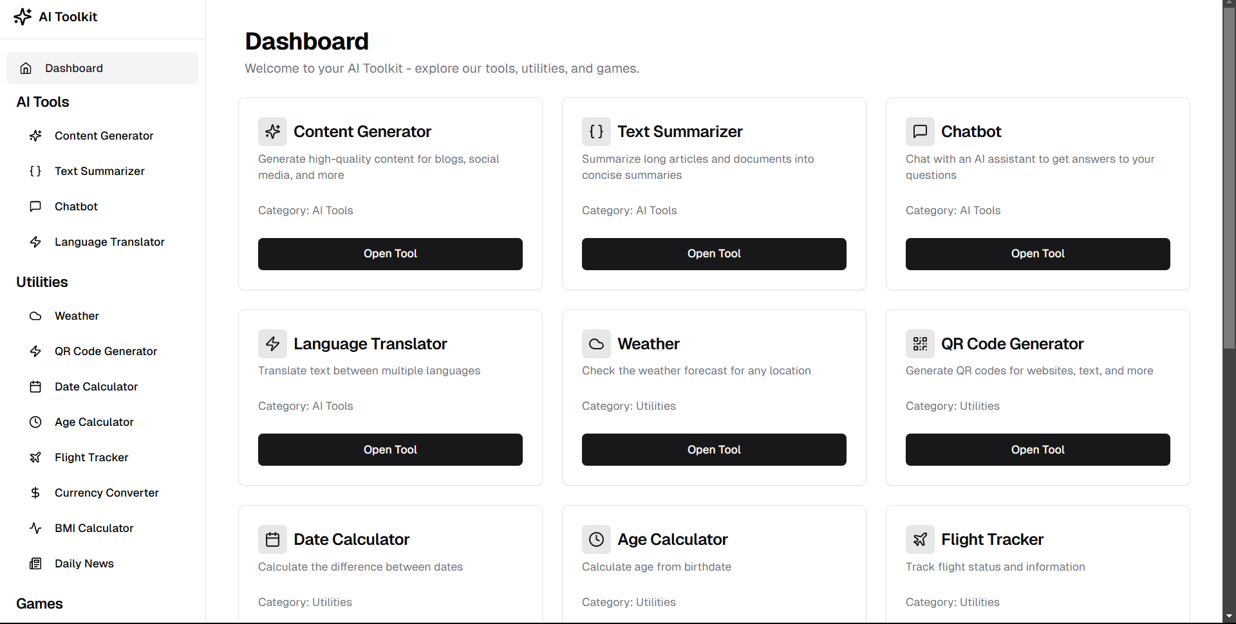Click the Chatbot card's speech bubble icon
The height and width of the screenshot is (624, 1236).
click(x=920, y=131)
